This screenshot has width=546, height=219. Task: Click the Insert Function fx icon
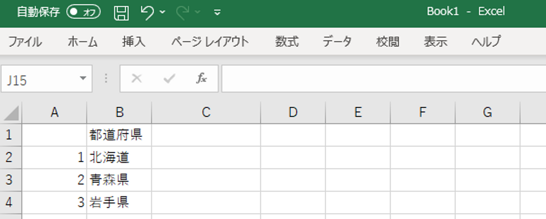click(x=201, y=79)
